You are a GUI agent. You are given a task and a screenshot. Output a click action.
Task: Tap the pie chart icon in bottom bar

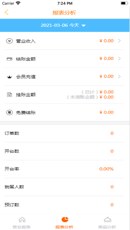click(x=65, y=219)
